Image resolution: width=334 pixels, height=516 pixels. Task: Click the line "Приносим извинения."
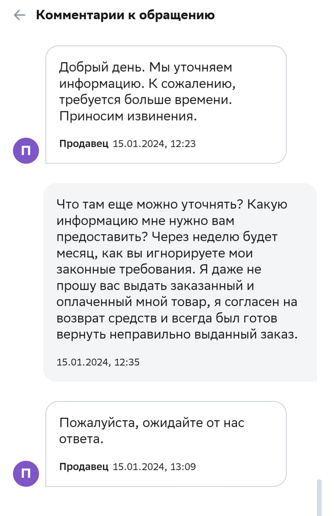(128, 116)
